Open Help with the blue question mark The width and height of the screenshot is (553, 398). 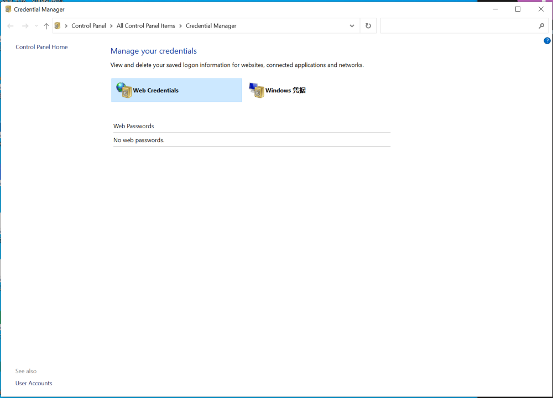point(547,41)
